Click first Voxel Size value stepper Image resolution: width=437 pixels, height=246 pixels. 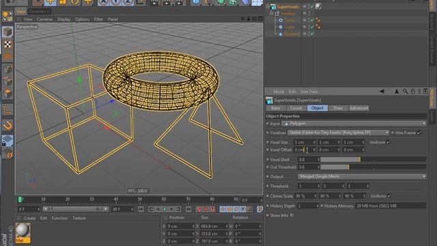314,142
